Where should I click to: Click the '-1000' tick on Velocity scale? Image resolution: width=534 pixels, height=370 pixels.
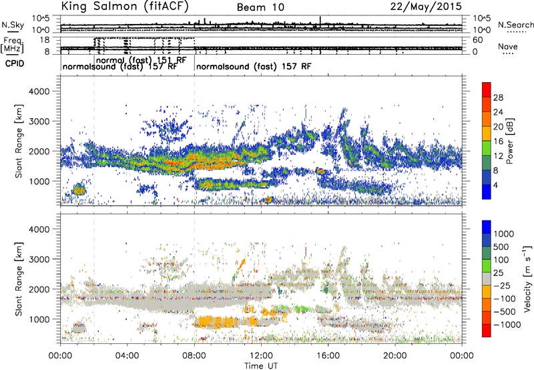tap(507, 325)
